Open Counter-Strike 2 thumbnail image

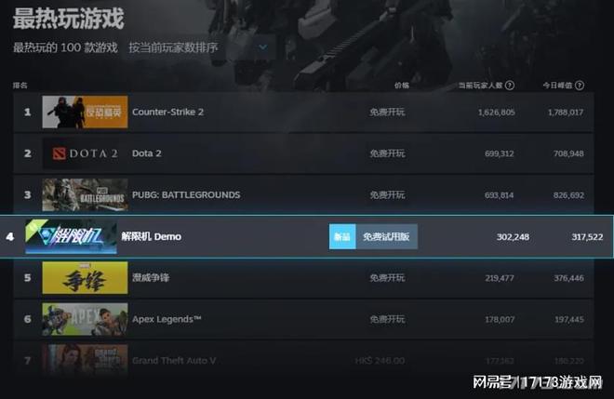click(85, 112)
